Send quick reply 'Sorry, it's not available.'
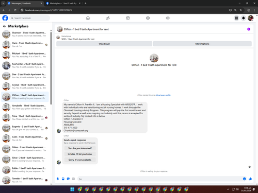Image resolution: width=258 pixels, height=193 pixels. point(80,160)
